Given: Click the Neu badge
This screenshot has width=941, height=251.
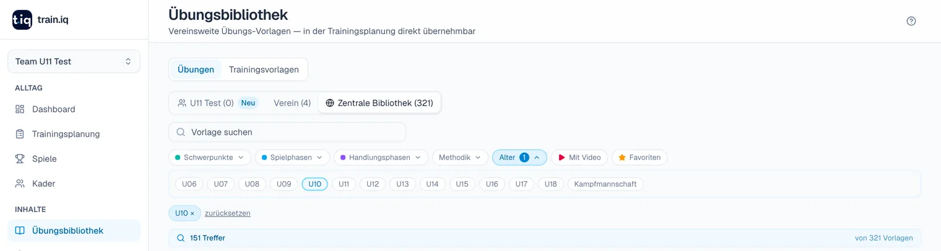Looking at the screenshot, I should tap(248, 103).
